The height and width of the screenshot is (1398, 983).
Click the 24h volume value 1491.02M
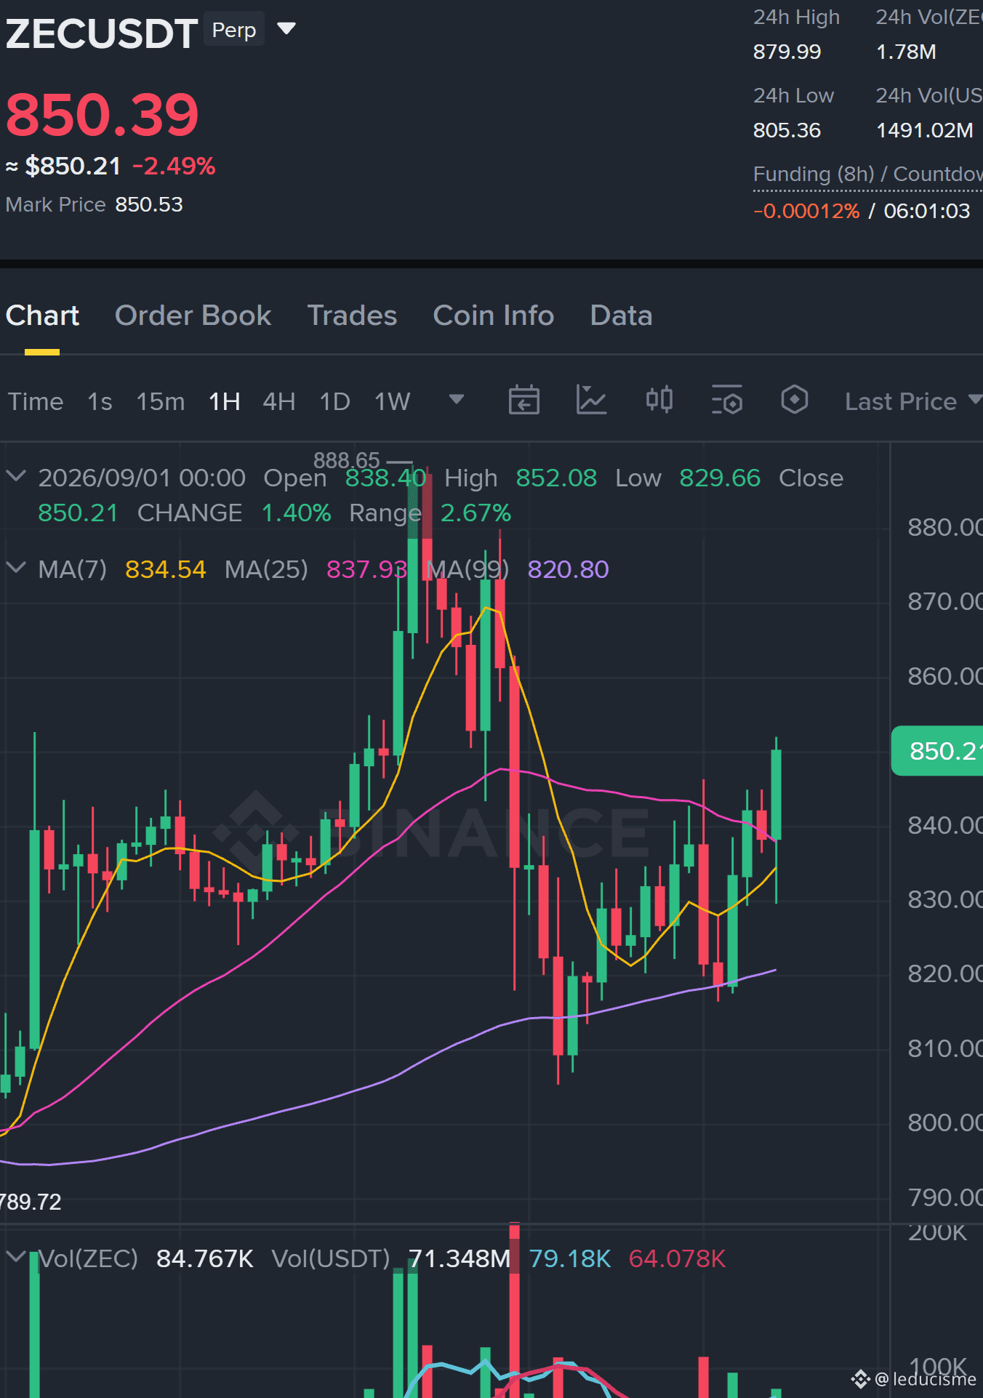[x=925, y=130]
